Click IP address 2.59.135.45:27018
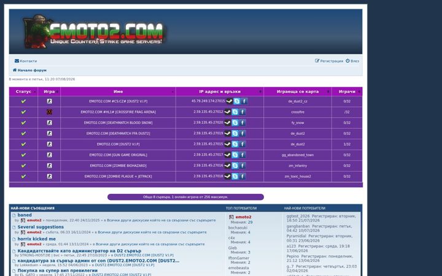The image size is (442, 276). (208, 176)
